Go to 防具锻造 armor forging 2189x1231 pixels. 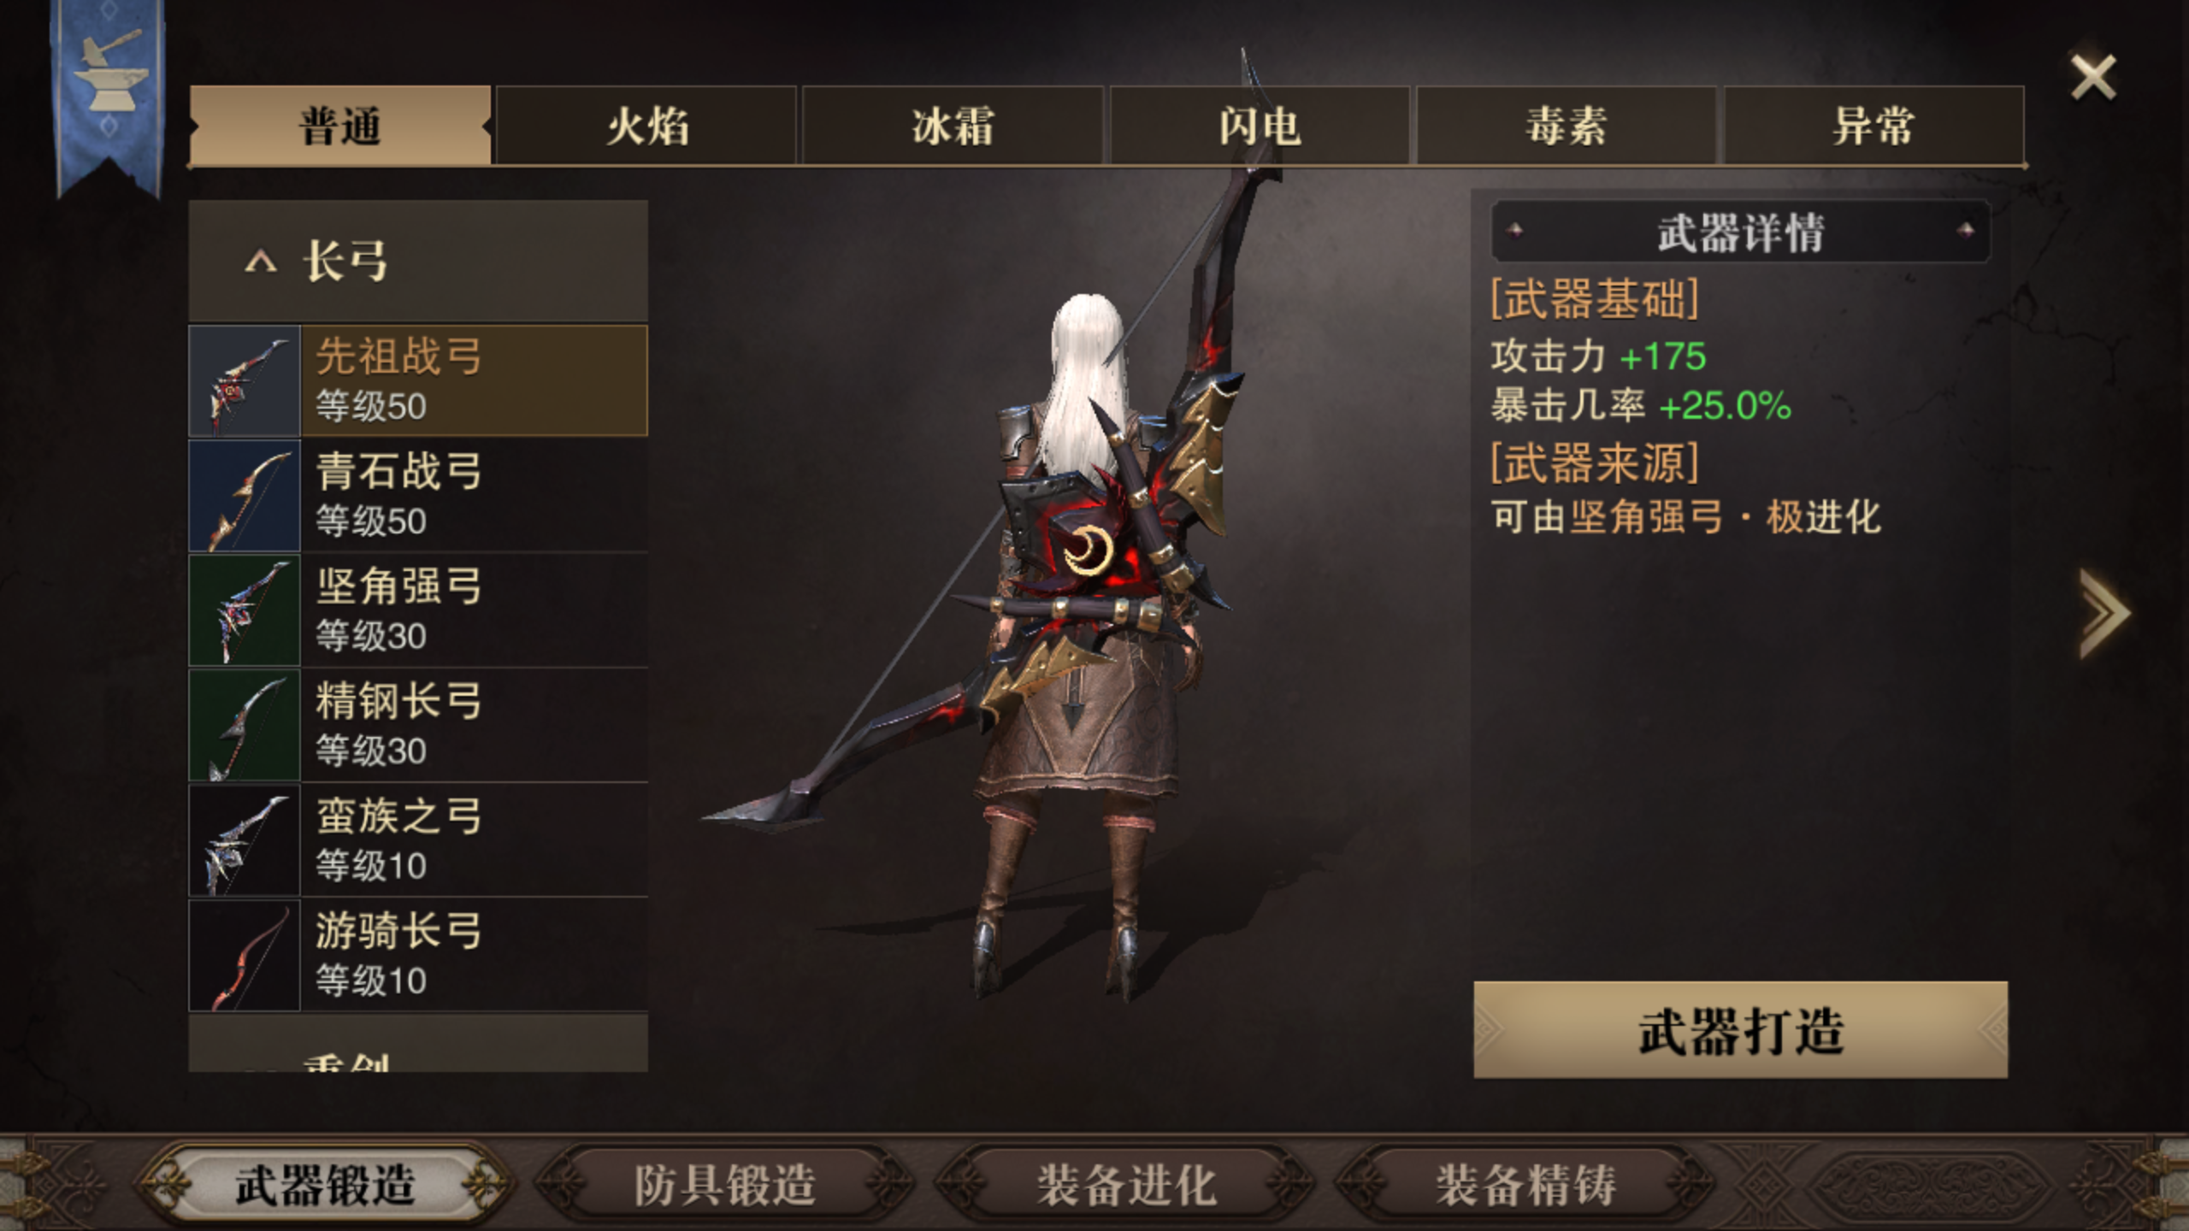(725, 1185)
